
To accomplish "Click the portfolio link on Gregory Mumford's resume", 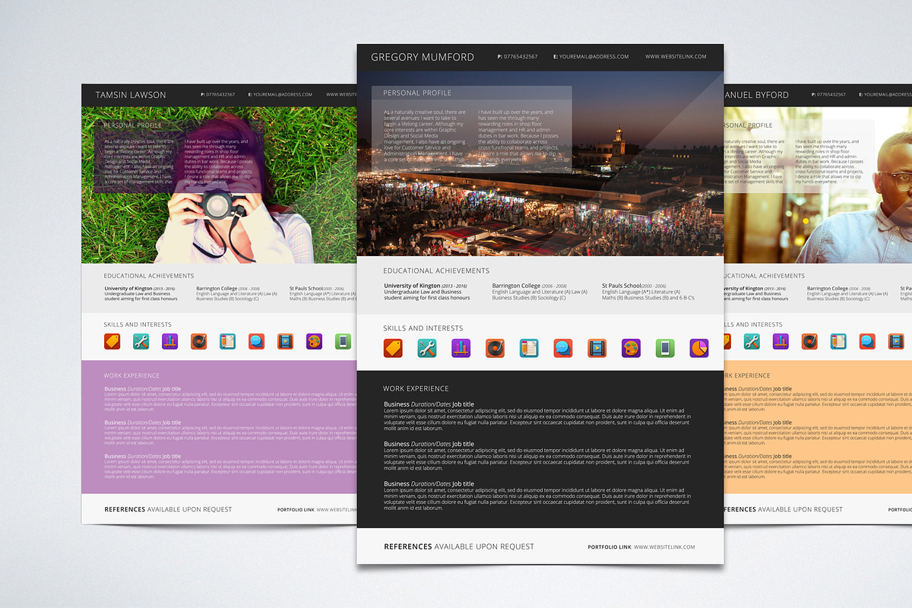I will point(641,547).
